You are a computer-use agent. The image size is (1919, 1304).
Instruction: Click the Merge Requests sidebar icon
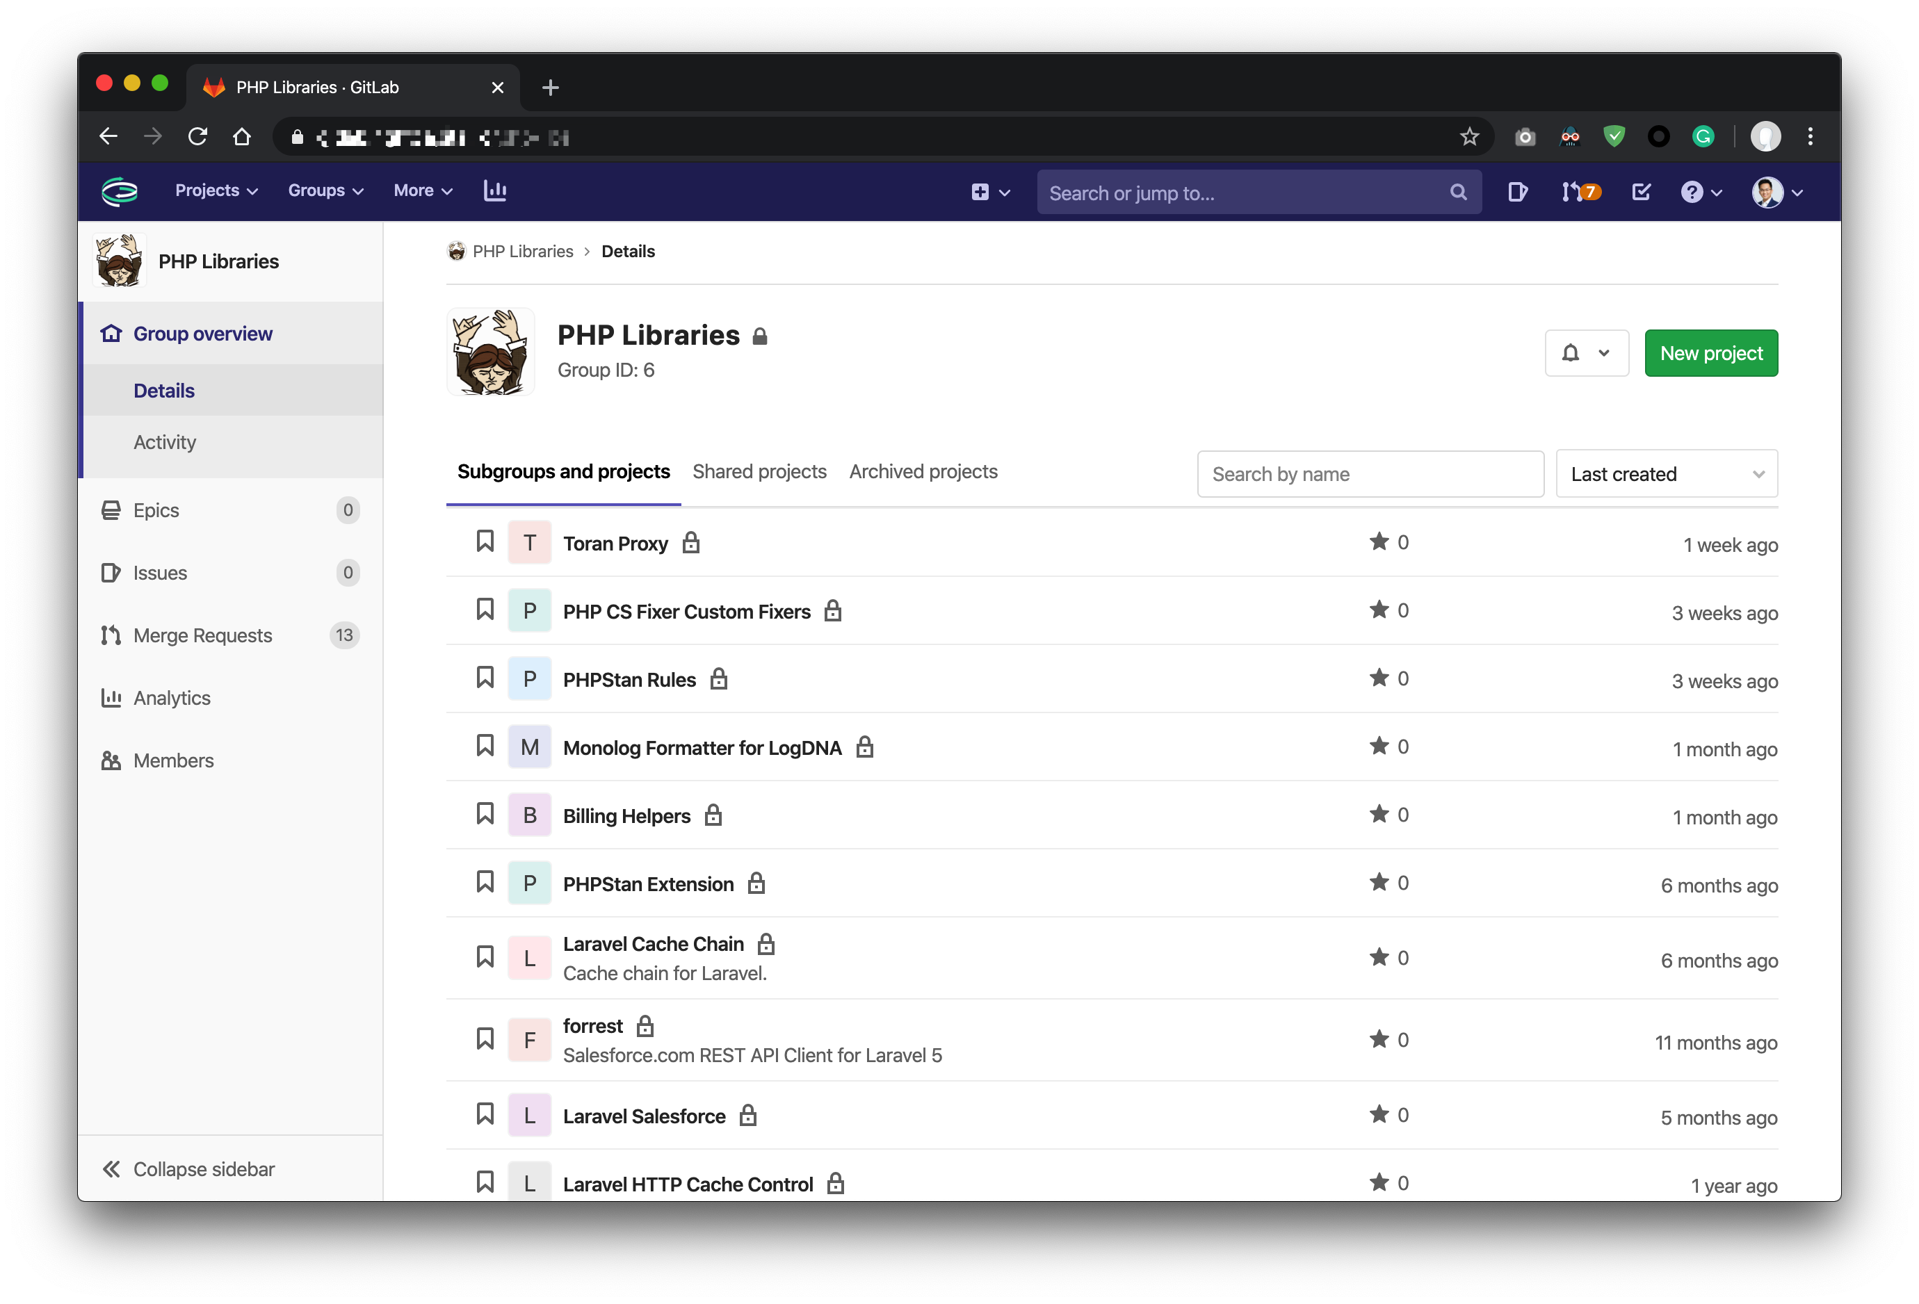tap(111, 635)
